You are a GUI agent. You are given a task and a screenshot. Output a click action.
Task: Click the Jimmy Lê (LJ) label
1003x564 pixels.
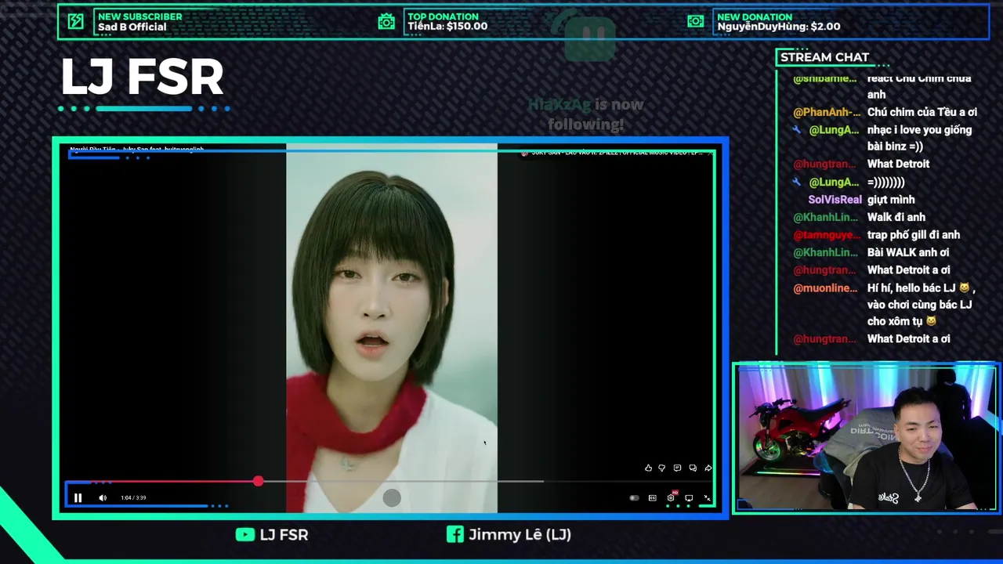[x=520, y=534]
